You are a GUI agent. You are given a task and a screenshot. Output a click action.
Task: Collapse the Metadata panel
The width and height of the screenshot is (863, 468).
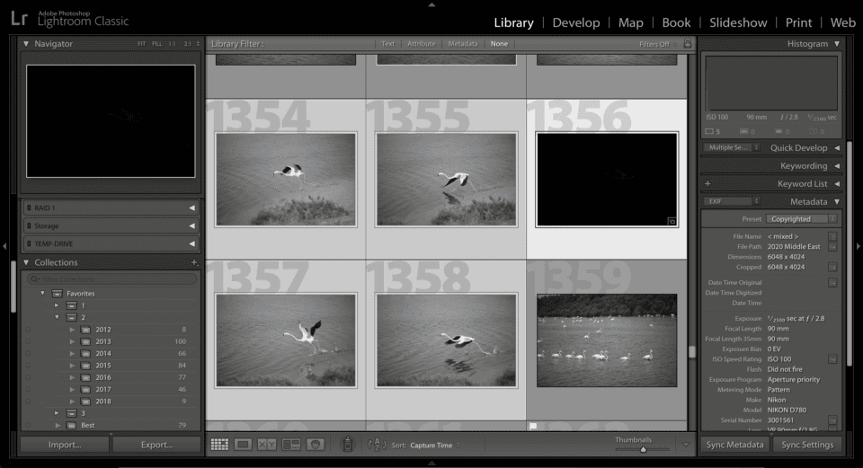click(x=837, y=201)
